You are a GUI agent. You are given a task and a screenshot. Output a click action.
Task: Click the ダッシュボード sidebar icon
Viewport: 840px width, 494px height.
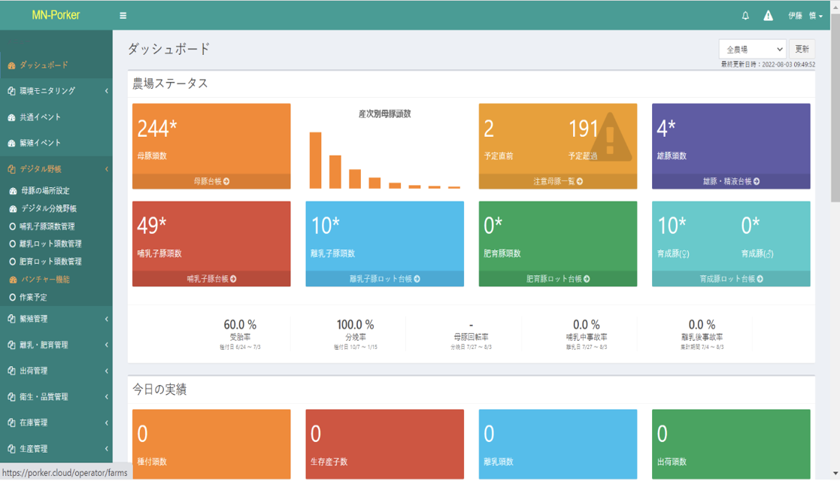[x=12, y=65]
